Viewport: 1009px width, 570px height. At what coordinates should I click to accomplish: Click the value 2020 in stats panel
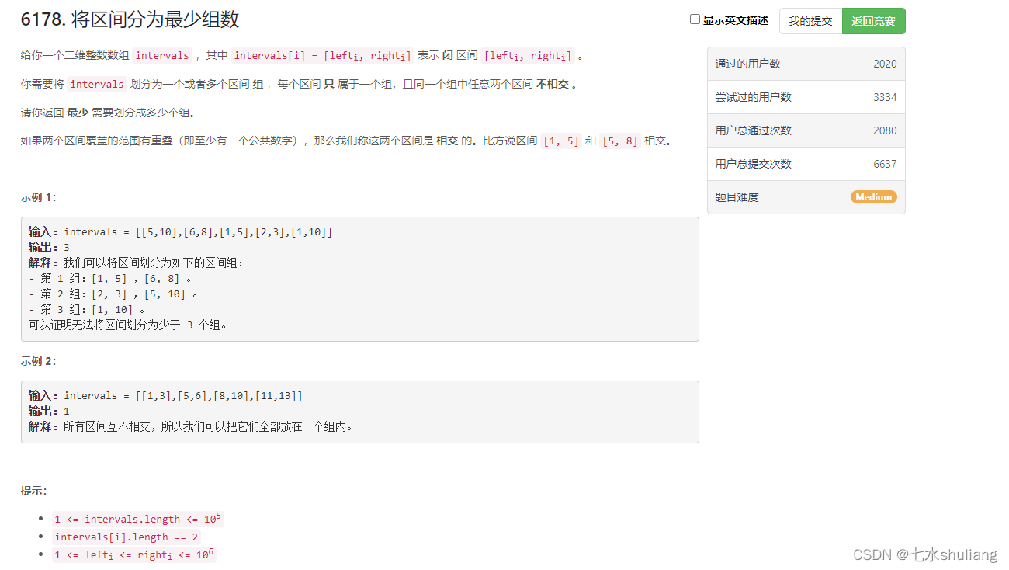[885, 64]
